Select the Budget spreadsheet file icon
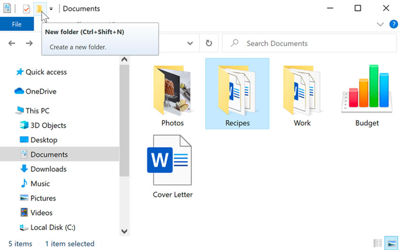 tap(367, 95)
